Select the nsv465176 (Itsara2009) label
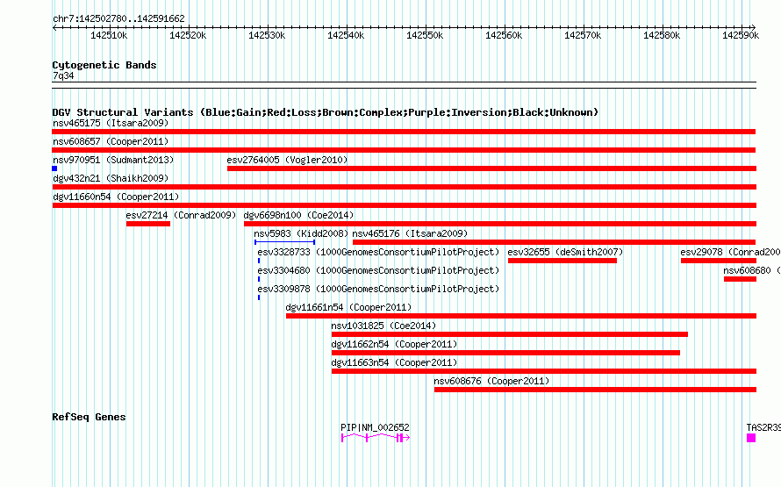Image resolution: width=781 pixels, height=487 pixels. tap(410, 233)
